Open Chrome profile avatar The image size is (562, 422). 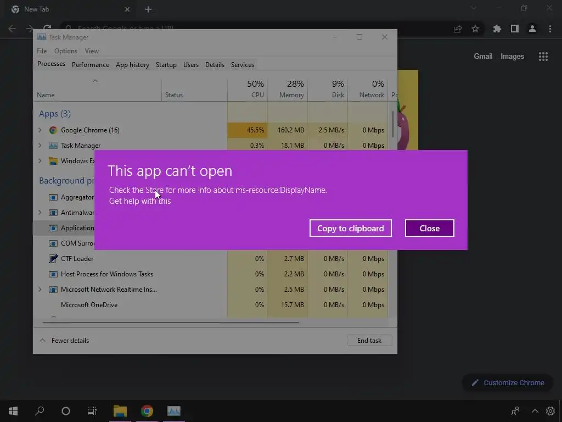click(x=532, y=29)
